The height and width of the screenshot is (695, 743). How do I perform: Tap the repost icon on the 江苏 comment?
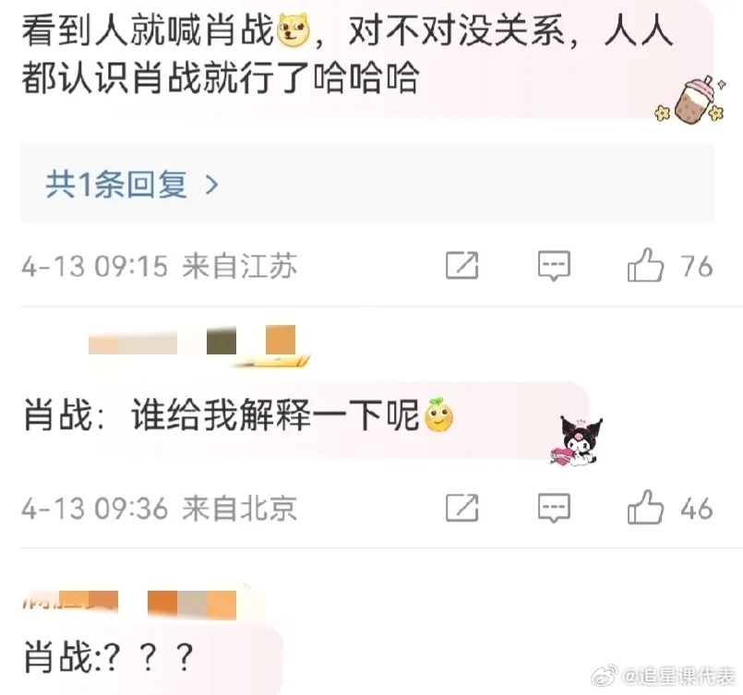pos(462,265)
